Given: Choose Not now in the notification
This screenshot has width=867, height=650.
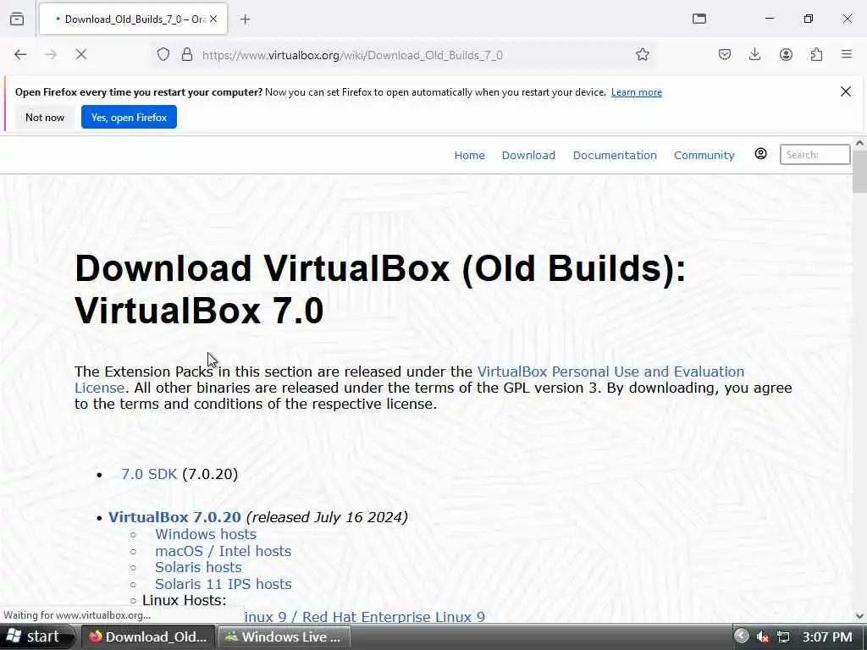Looking at the screenshot, I should point(45,117).
